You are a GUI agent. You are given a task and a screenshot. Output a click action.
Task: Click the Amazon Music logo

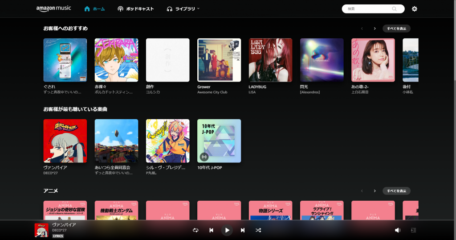(54, 9)
